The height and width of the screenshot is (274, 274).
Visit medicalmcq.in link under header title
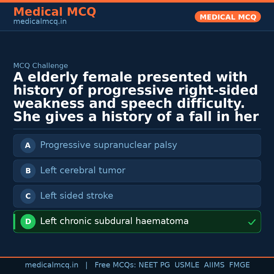pyautogui.click(x=40, y=22)
